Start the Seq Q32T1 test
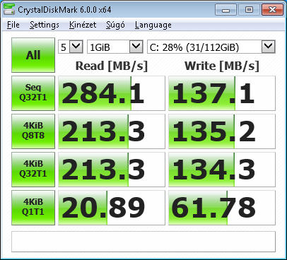The width and height of the screenshot is (287, 260). 33,93
